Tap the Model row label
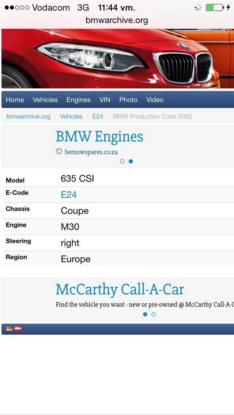The width and height of the screenshot is (234, 415). click(15, 180)
